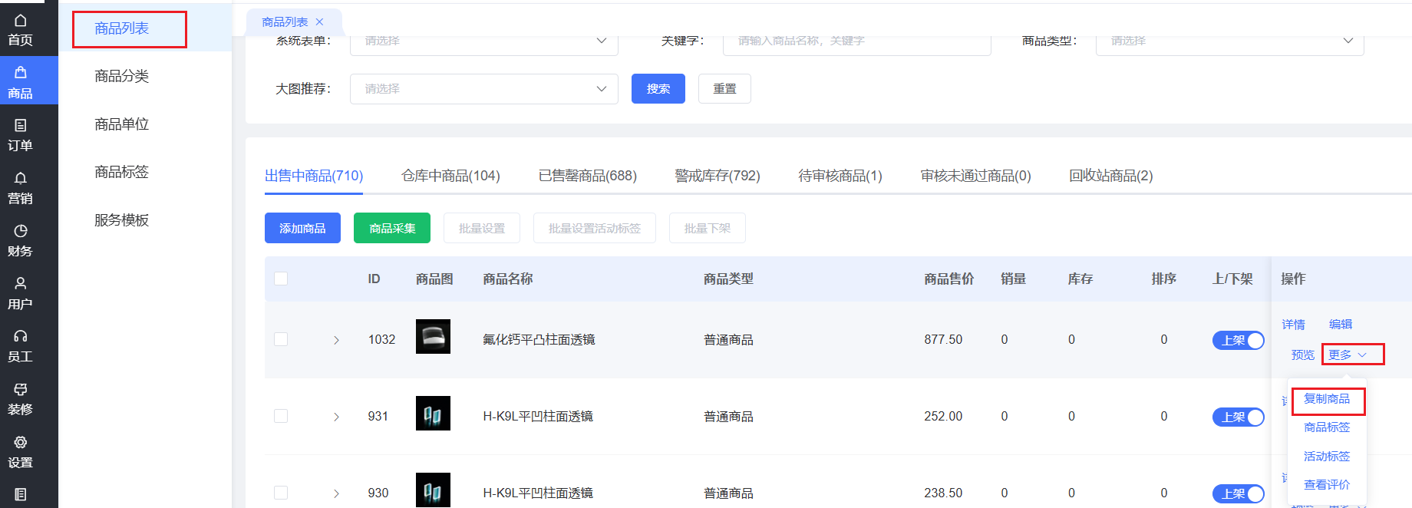Click the 重置 reset button
The height and width of the screenshot is (508, 1412).
724,89
